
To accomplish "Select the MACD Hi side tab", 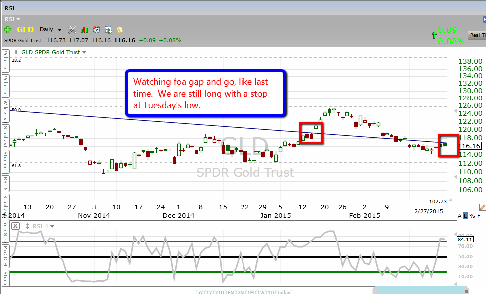I will tap(5, 256).
